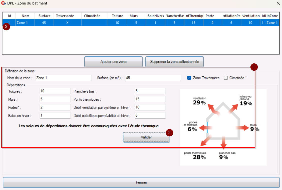Click the DPE application icon in title bar
The image size is (282, 190).
pyautogui.click(x=3, y=3)
